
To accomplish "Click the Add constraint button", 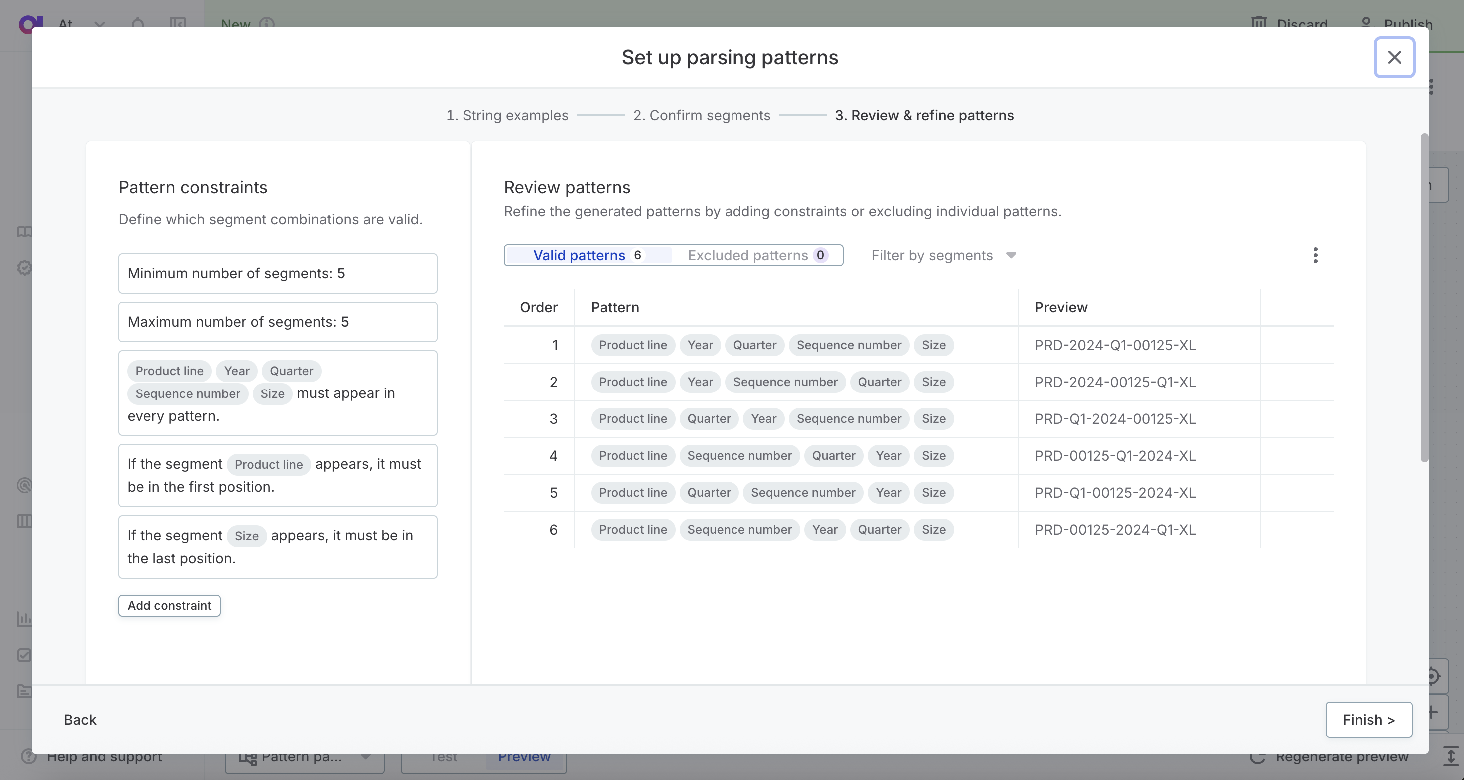I will point(169,605).
